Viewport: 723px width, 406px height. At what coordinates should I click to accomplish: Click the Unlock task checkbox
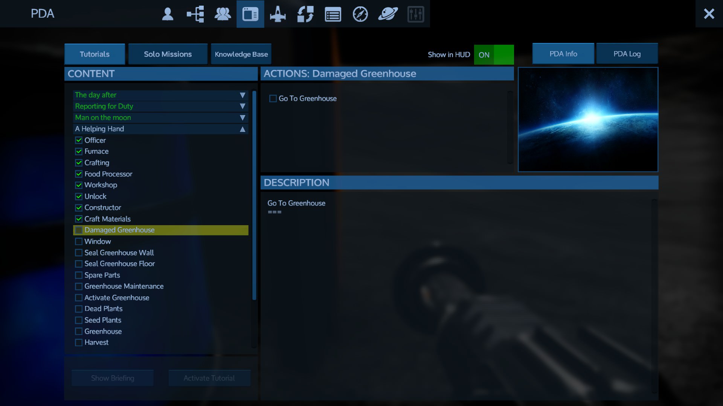tap(79, 196)
